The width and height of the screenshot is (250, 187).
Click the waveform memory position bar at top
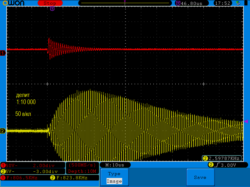pos(125,3)
